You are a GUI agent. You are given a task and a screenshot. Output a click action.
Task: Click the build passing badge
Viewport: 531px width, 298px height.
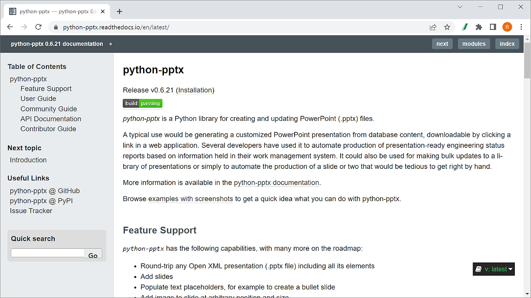(x=142, y=103)
